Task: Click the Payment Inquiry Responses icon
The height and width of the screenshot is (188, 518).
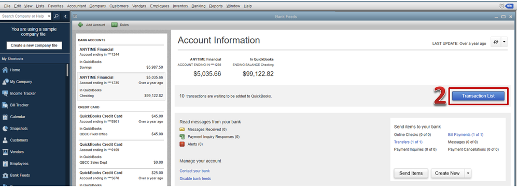Action: (x=182, y=137)
